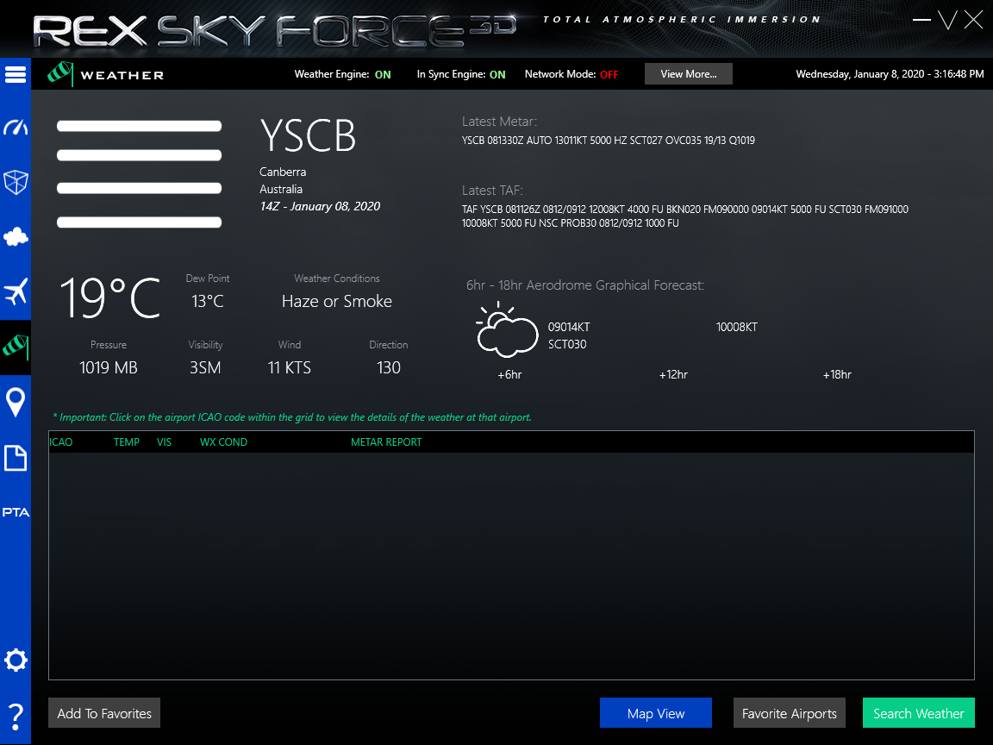Open Favorite Airports list

point(789,713)
